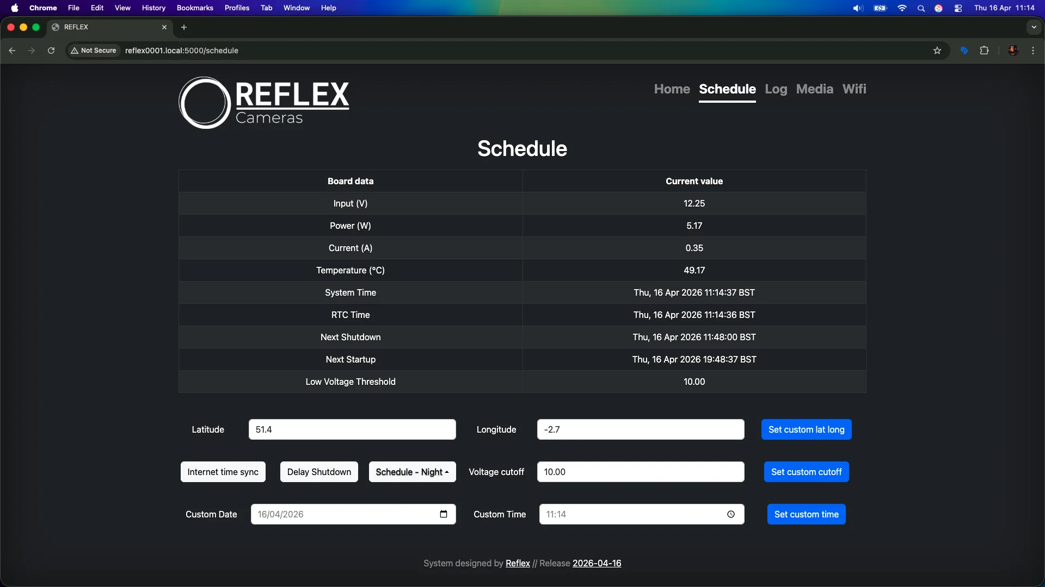The width and height of the screenshot is (1045, 587).
Task: Click the Delay Shutdown button
Action: coord(319,472)
